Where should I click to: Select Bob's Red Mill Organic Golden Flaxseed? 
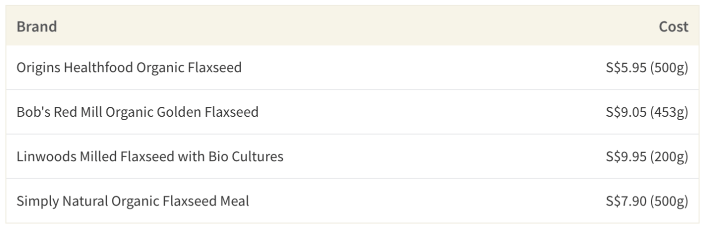pos(137,112)
